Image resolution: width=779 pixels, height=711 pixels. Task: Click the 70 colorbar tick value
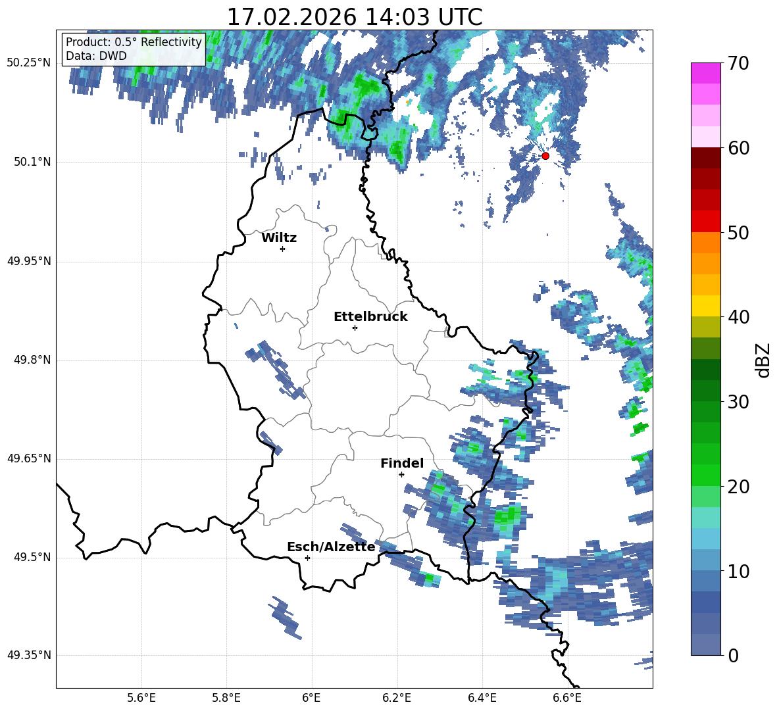coord(738,64)
